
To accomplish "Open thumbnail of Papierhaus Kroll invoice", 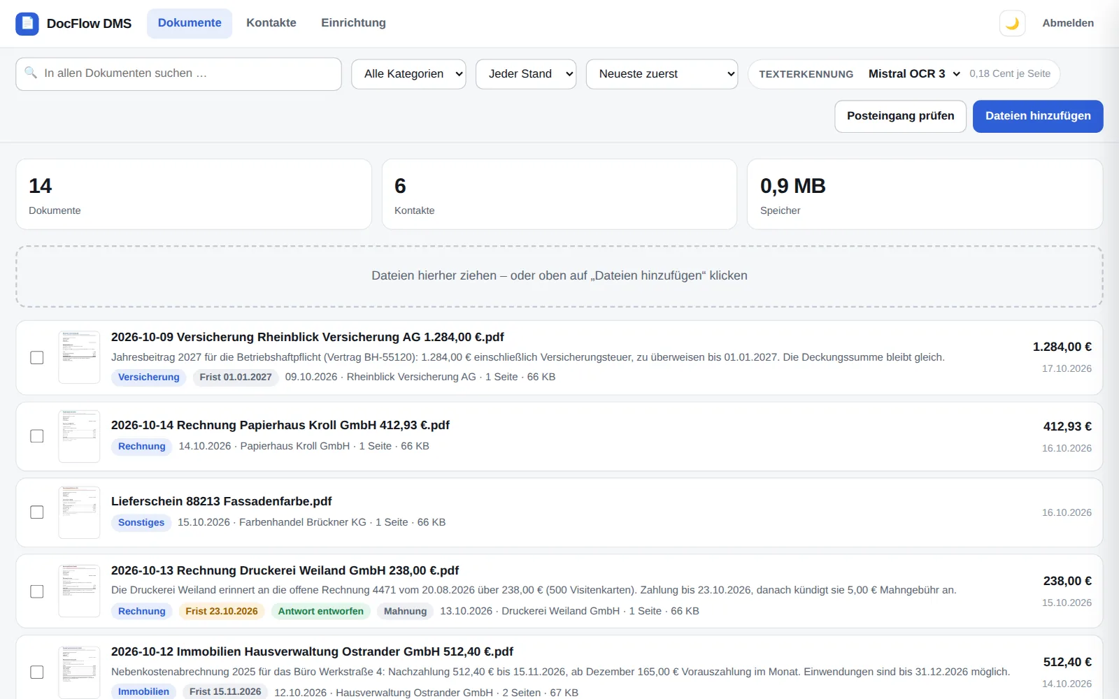I will click(79, 436).
